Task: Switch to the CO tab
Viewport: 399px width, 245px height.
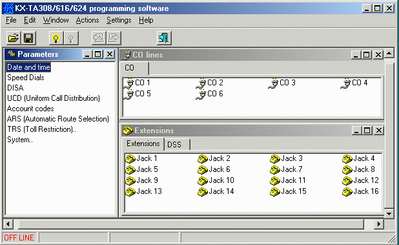Action: [x=134, y=69]
